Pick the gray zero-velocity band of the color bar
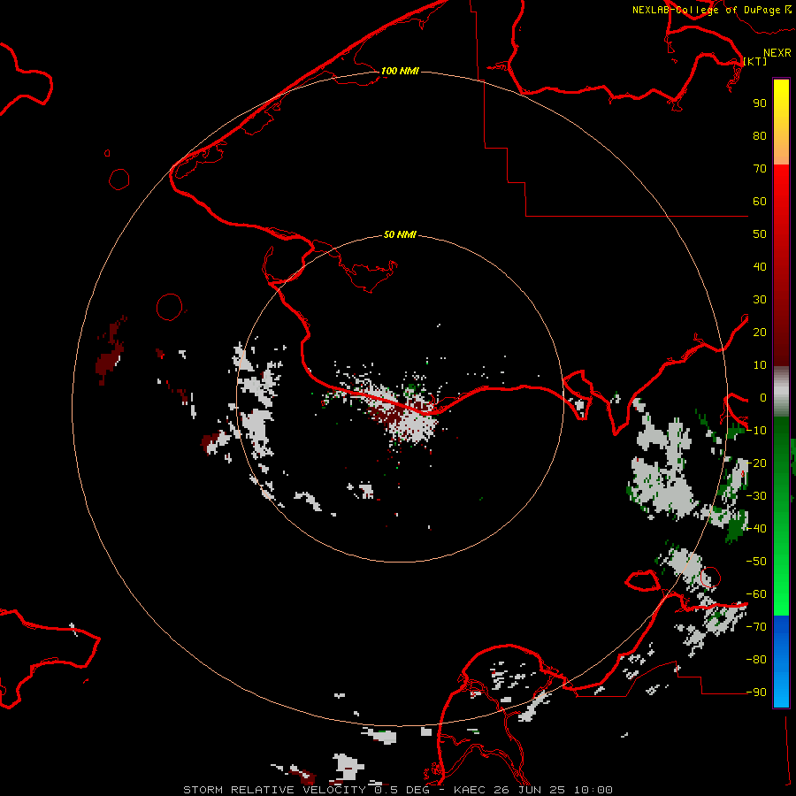Screen dimensions: 796x796 (x=781, y=392)
